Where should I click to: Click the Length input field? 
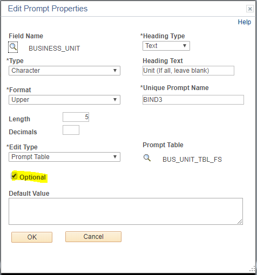coord(76,117)
